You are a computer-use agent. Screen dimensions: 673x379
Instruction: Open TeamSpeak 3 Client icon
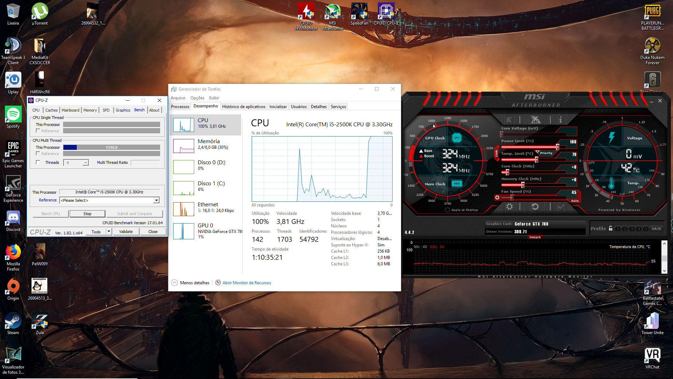click(x=13, y=51)
